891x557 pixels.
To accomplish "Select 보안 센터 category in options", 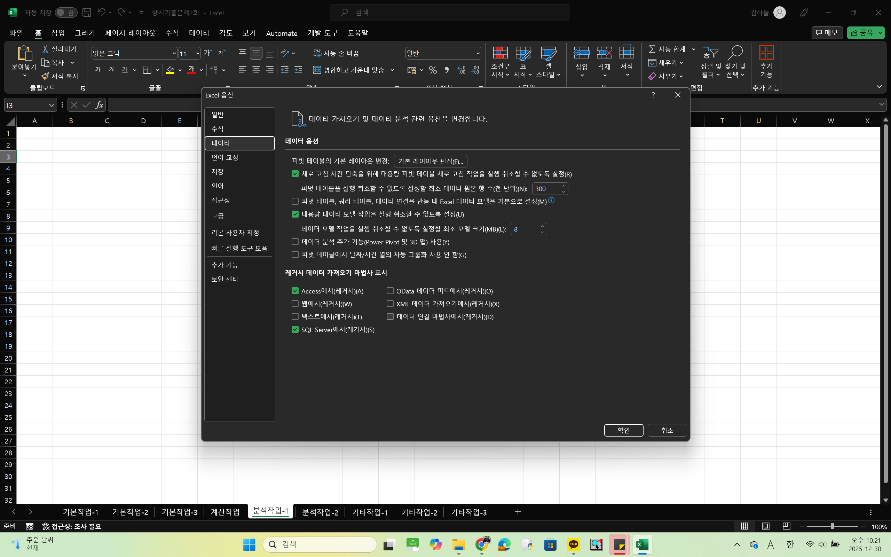I will (x=239, y=279).
